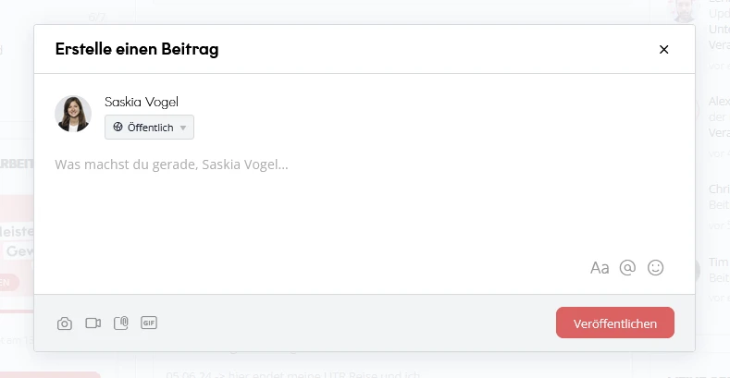Click the Veröffentlichen button

pos(615,323)
